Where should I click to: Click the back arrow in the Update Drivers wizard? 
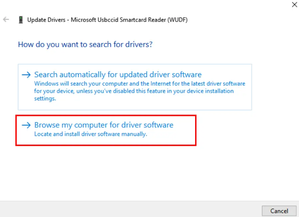coord(6,19)
